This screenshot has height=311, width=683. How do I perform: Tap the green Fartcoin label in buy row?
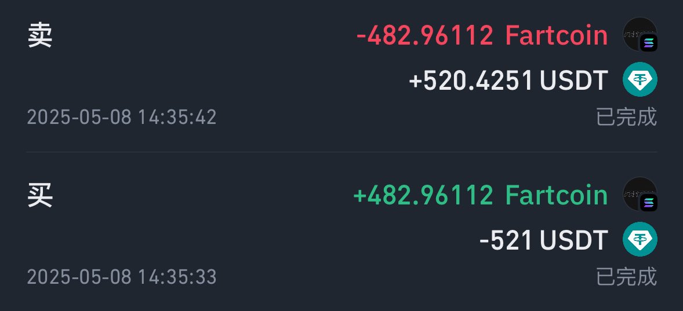[x=557, y=195]
